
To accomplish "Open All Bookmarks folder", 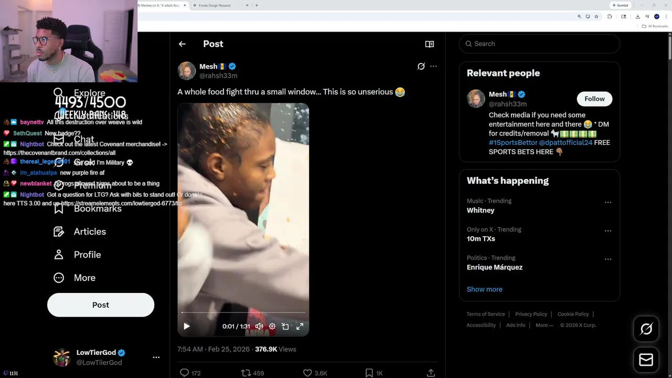I will (x=655, y=26).
